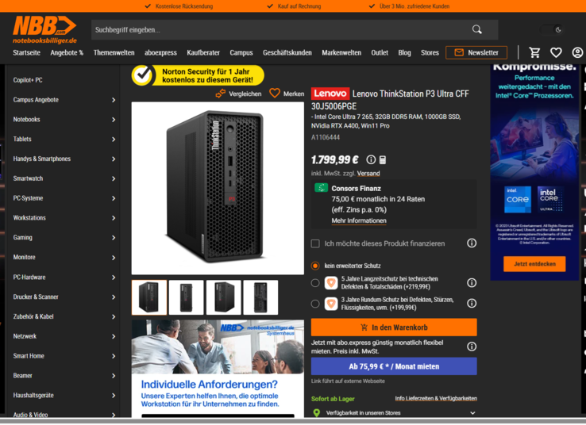The image size is (586, 425).
Task: Click the Consors Finanz logo icon
Action: click(x=321, y=188)
